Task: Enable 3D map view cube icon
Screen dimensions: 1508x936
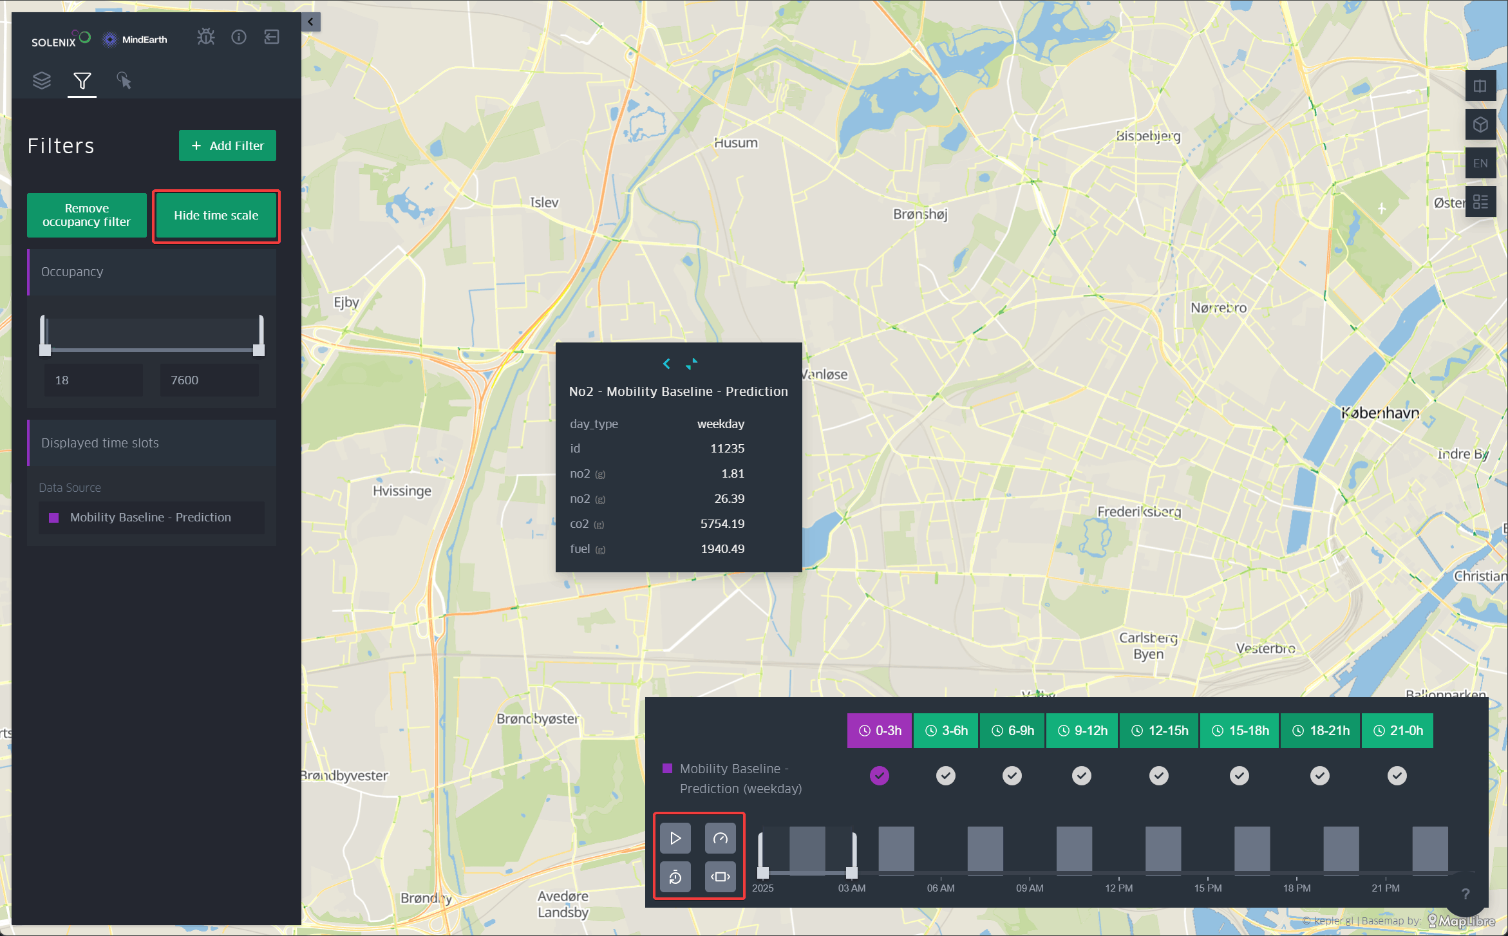Action: [x=1480, y=125]
